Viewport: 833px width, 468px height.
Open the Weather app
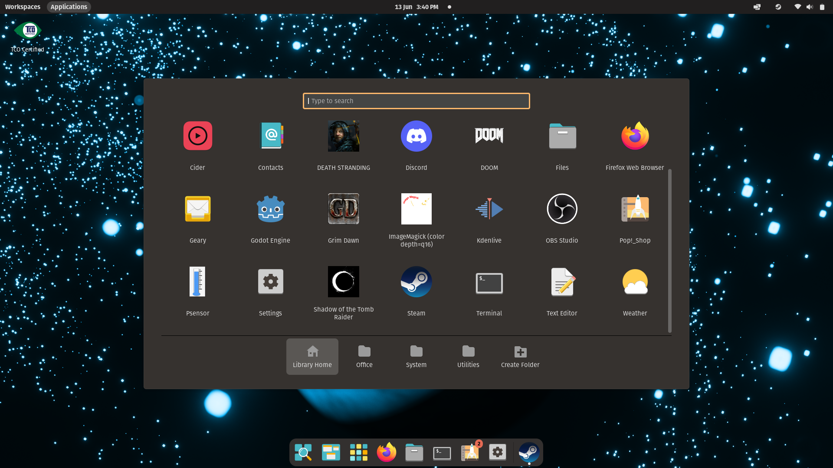coord(635,281)
